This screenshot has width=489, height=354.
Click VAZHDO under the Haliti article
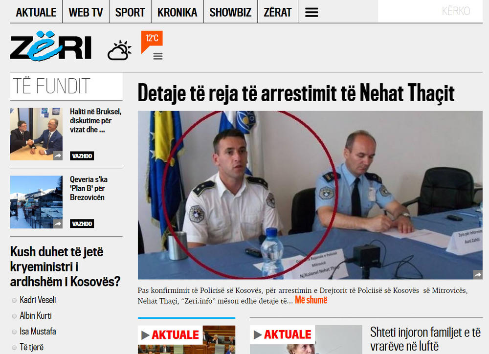click(82, 156)
